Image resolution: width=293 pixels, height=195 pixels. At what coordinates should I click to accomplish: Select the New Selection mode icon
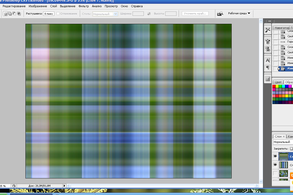[5, 14]
